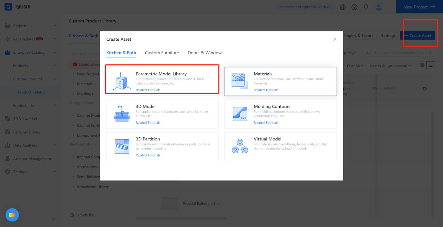443x227 pixels.
Task: Close the Create Asset dialog
Action: [334, 39]
